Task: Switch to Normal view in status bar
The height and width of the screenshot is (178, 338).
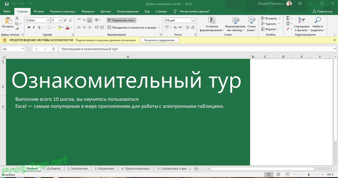Action: coord(269,175)
